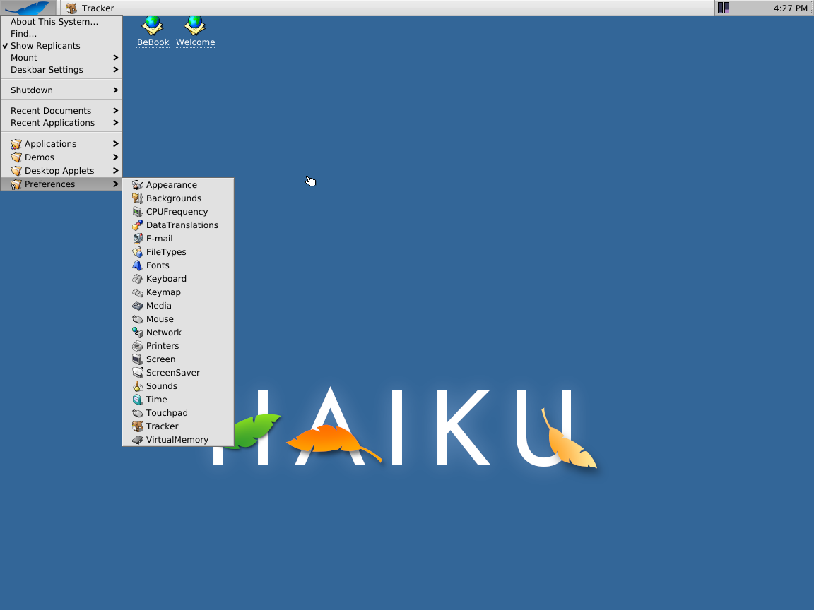Open the VirtualMemory preference icon
Viewport: 814px width, 610px height.
138,440
